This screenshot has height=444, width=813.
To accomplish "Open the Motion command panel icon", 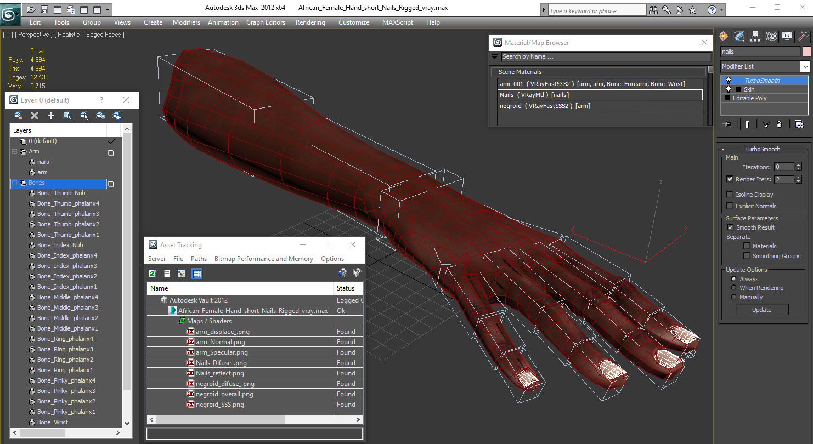I will click(771, 36).
